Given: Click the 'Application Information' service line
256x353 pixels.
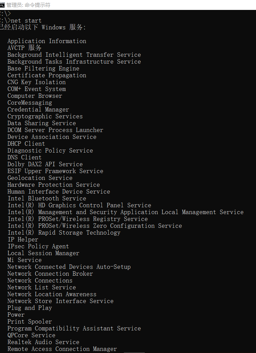Looking at the screenshot, I should [x=47, y=41].
